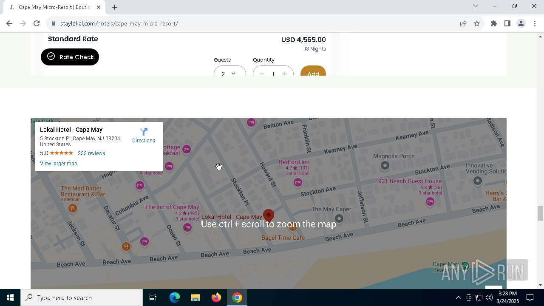Open a new browser tab
This screenshot has height=306, width=544.
click(115, 7)
